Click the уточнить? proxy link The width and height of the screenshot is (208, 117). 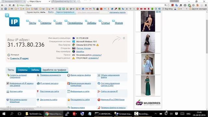(97, 55)
